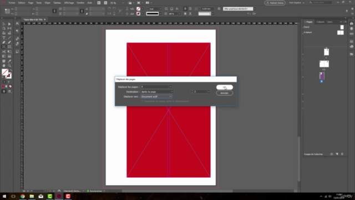Viewport: 355px width, 200px height.
Task: Apply color mode button in toolbox
Action: click(x=3, y=87)
